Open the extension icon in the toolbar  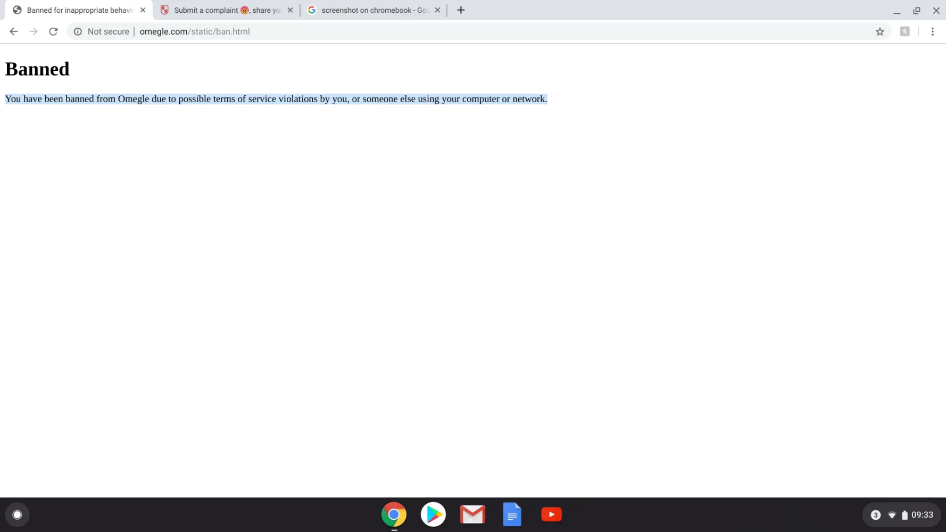point(904,31)
